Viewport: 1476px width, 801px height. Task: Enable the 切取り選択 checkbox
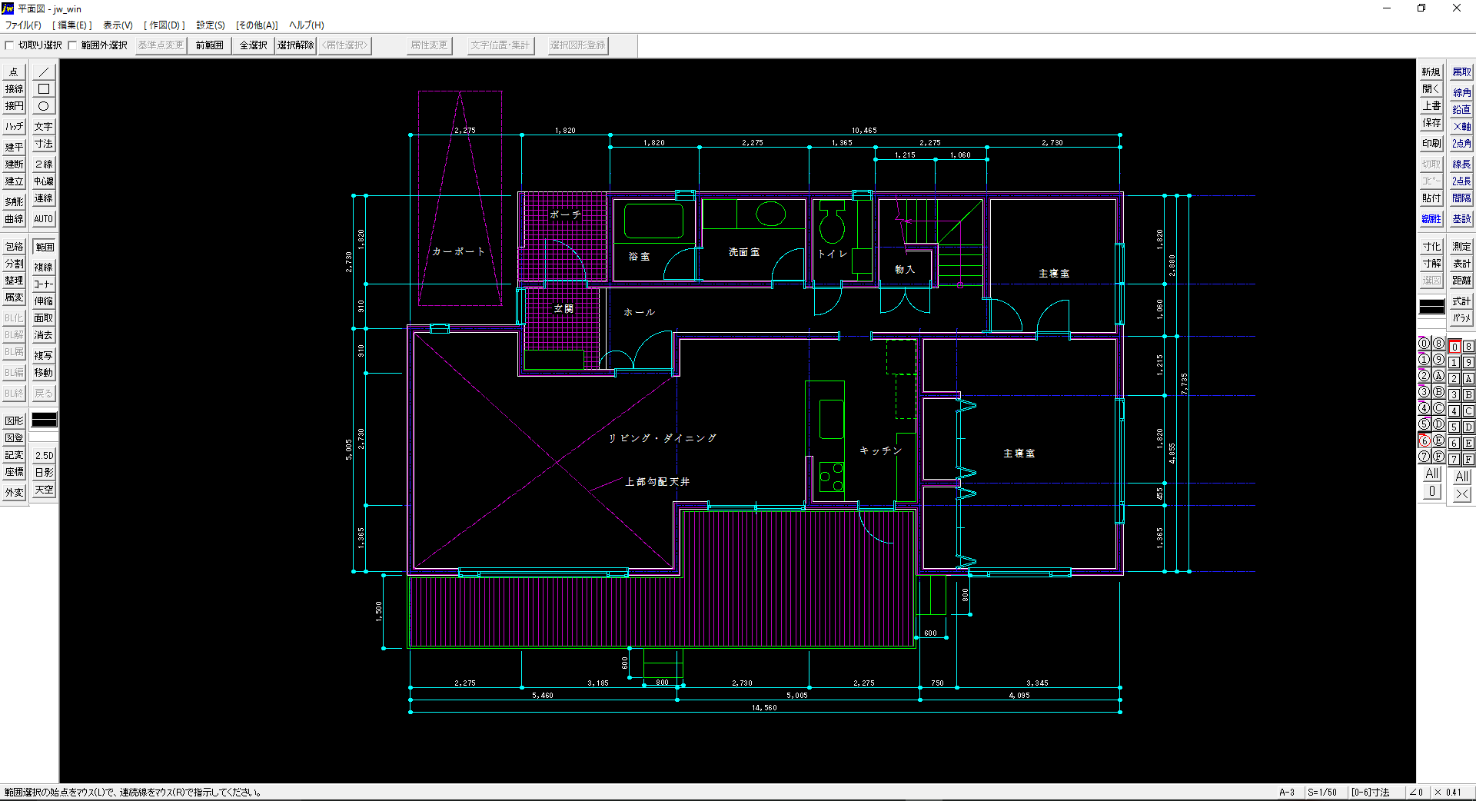[10, 45]
